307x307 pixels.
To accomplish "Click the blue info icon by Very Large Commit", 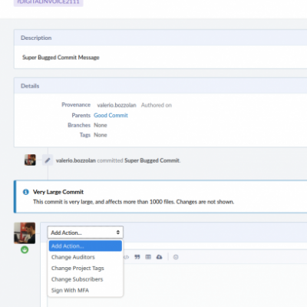I will point(26,192).
